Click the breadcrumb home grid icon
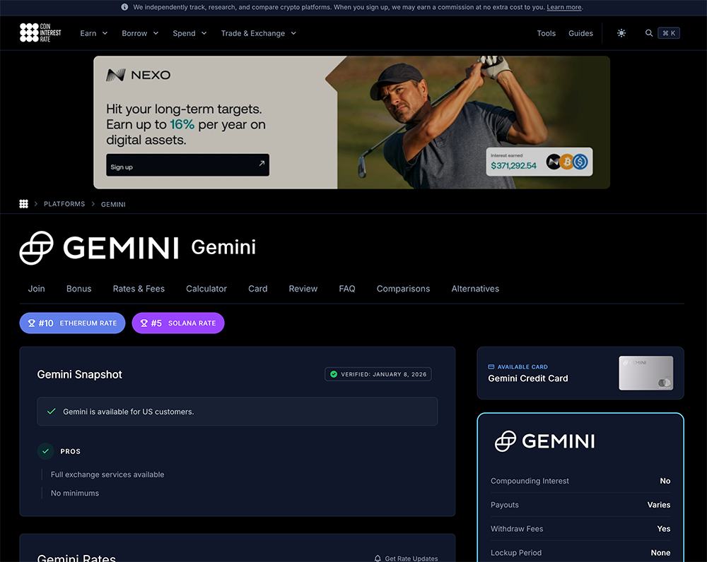 click(x=24, y=204)
